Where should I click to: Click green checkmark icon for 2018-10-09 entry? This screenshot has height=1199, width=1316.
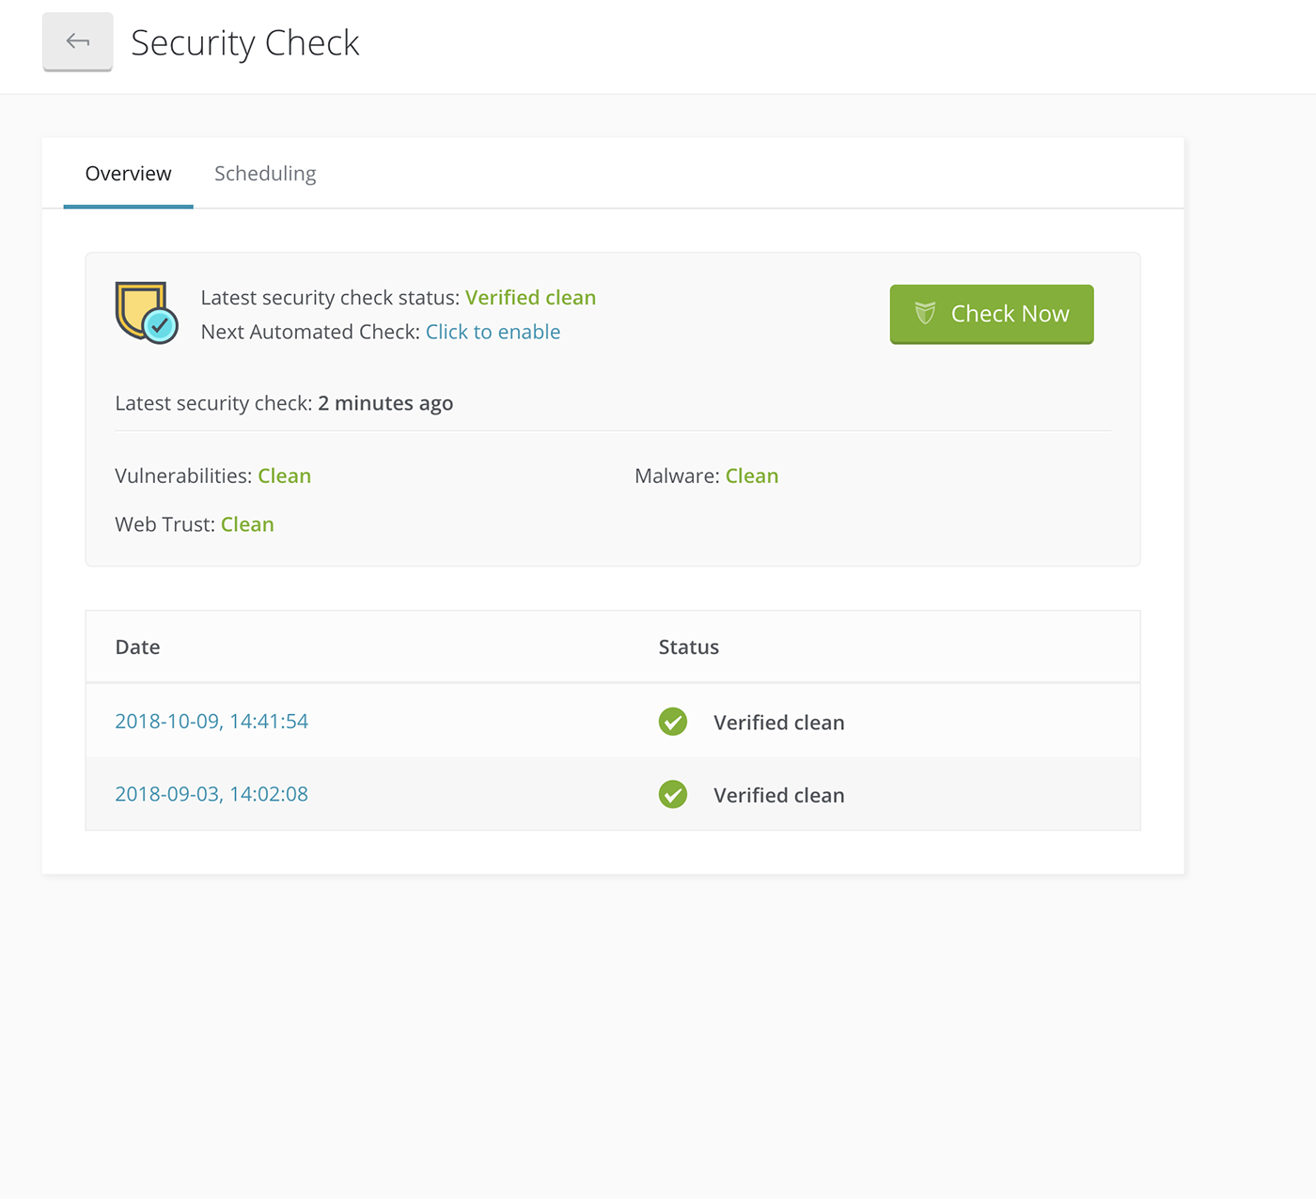pyautogui.click(x=673, y=722)
